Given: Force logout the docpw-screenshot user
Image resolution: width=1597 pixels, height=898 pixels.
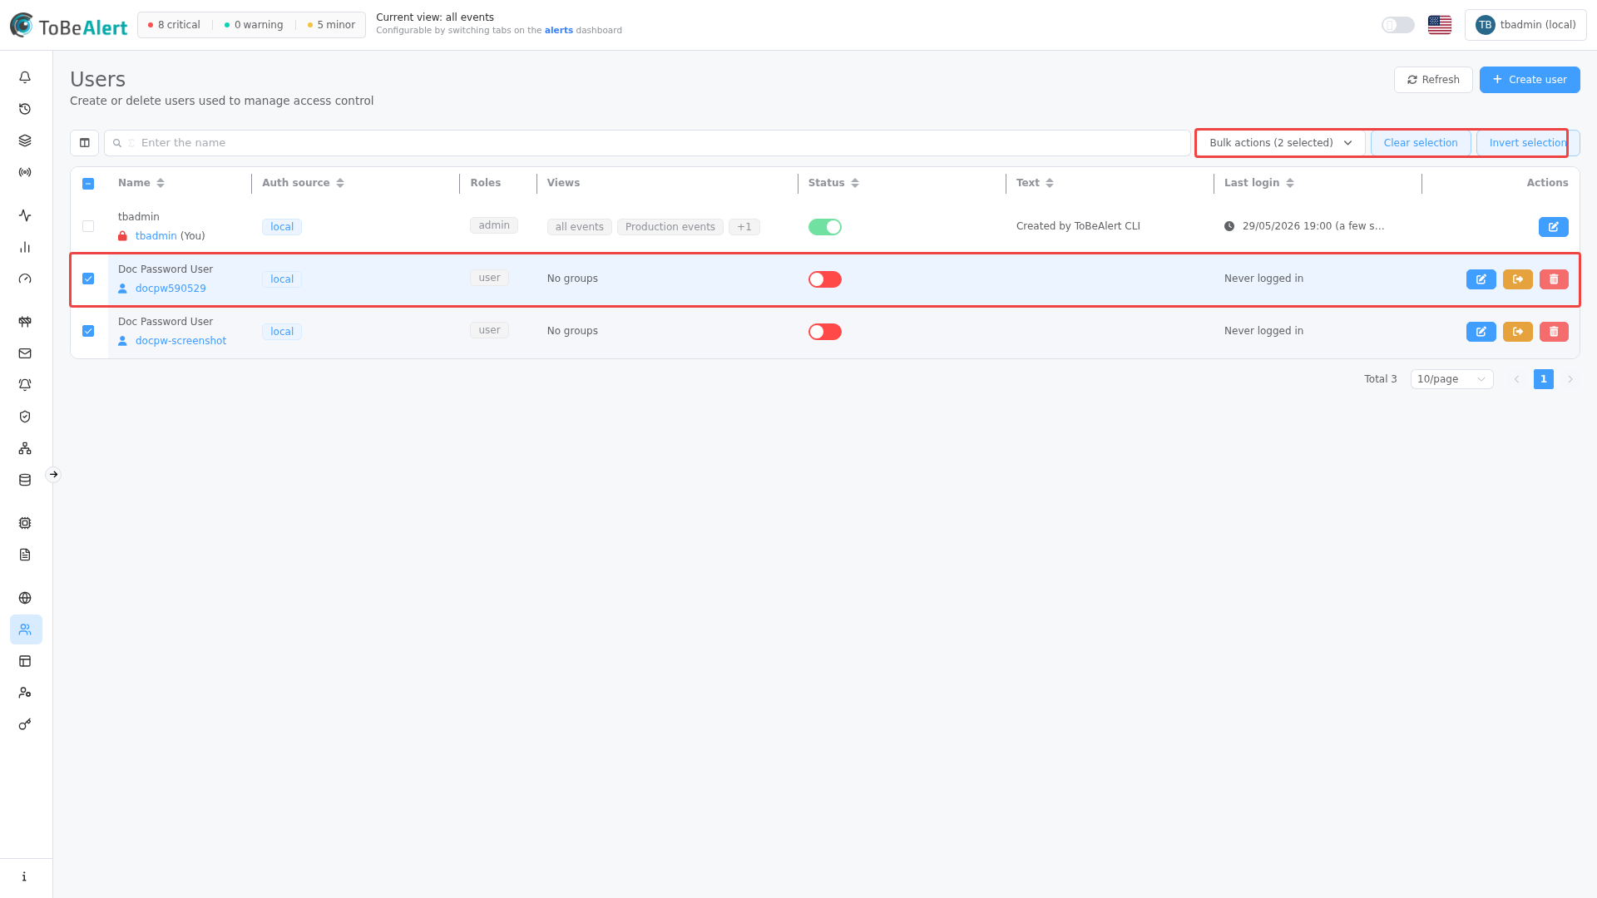Looking at the screenshot, I should tap(1517, 332).
